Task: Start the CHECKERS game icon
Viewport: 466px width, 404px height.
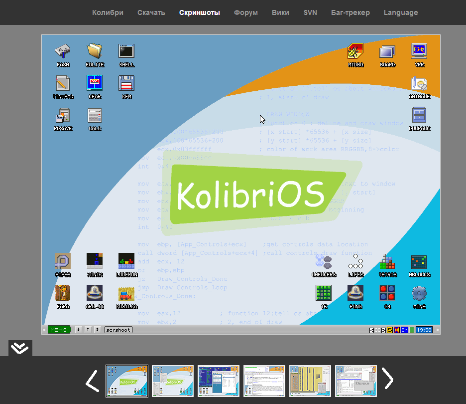Action: 324,262
